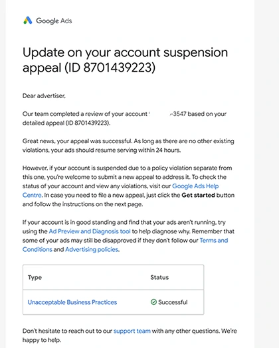
Task: Click the bold Get started text
Action: click(198, 195)
